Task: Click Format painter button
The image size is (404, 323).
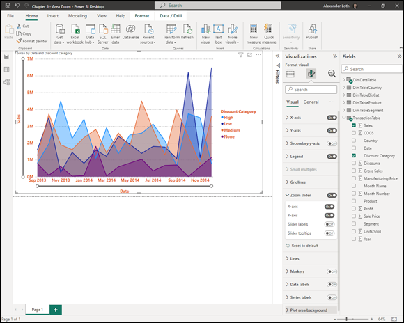Action: pos(32,41)
